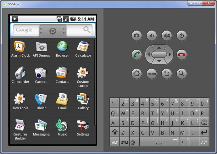
Task: Click the period key on keyboard
Action: [x=194, y=132]
